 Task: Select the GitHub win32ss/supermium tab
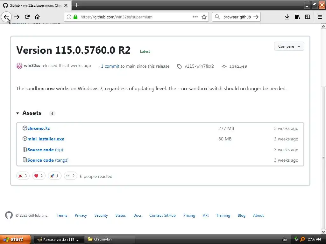tap(36, 5)
